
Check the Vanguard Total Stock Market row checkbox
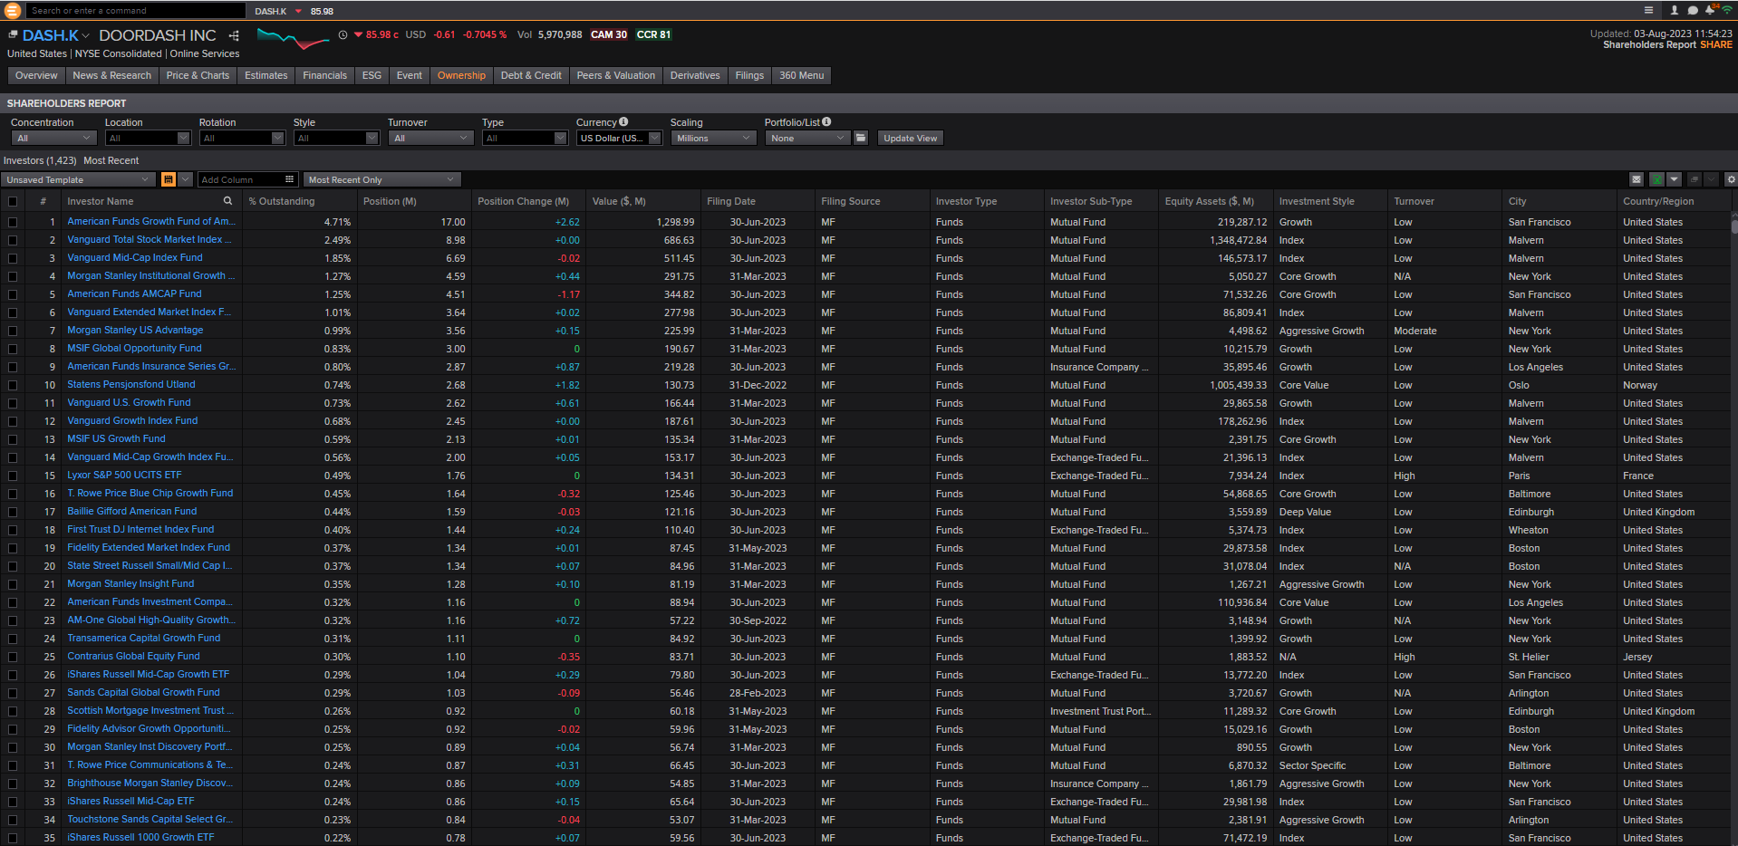tap(13, 240)
